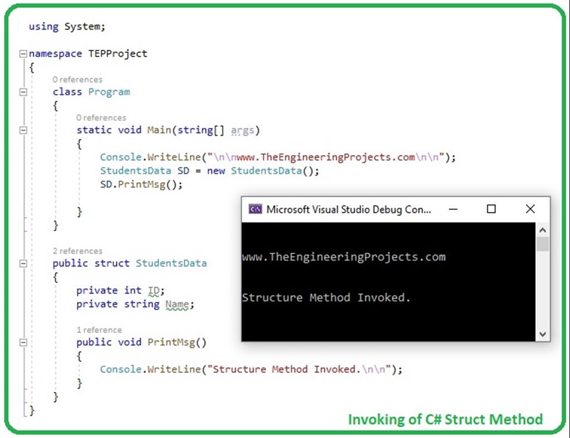The image size is (570, 438).
Task: Open the 0 references CodeLens above class Program
Action: point(77,80)
